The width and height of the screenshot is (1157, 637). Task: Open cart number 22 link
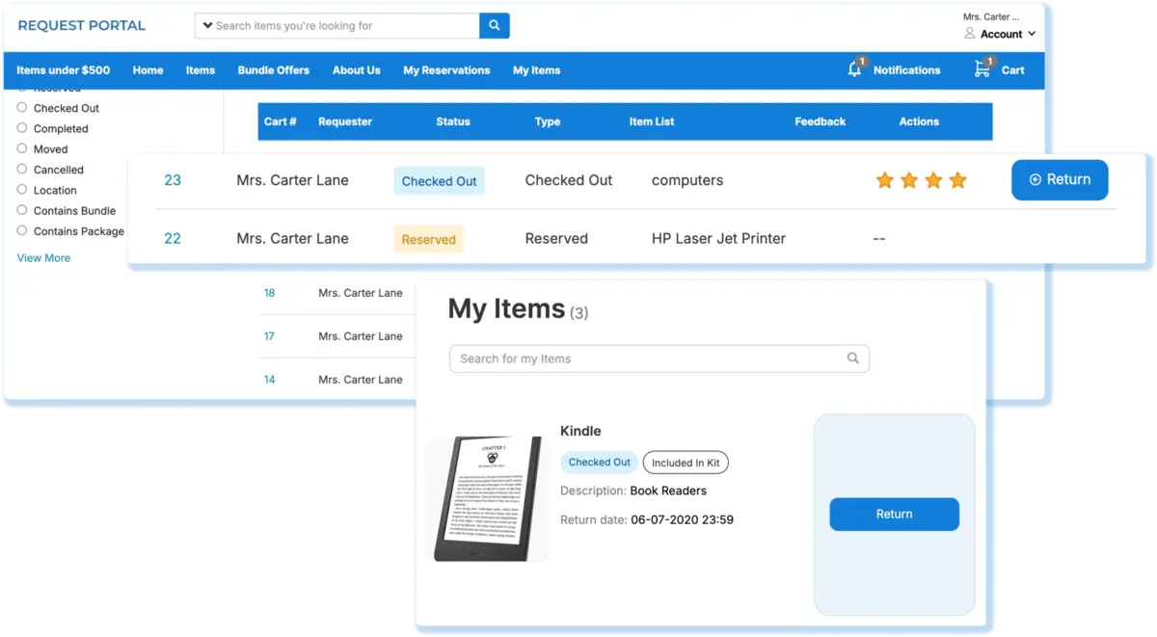pyautogui.click(x=173, y=239)
